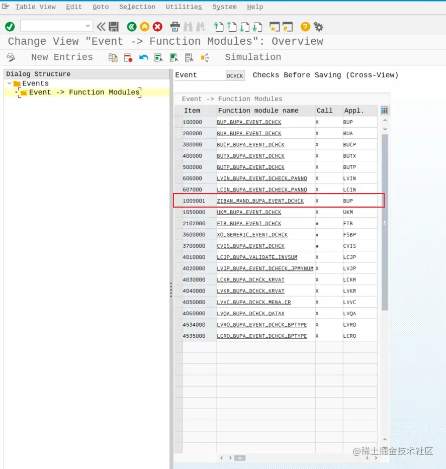
Task: Click the New Entries button
Action: click(62, 57)
